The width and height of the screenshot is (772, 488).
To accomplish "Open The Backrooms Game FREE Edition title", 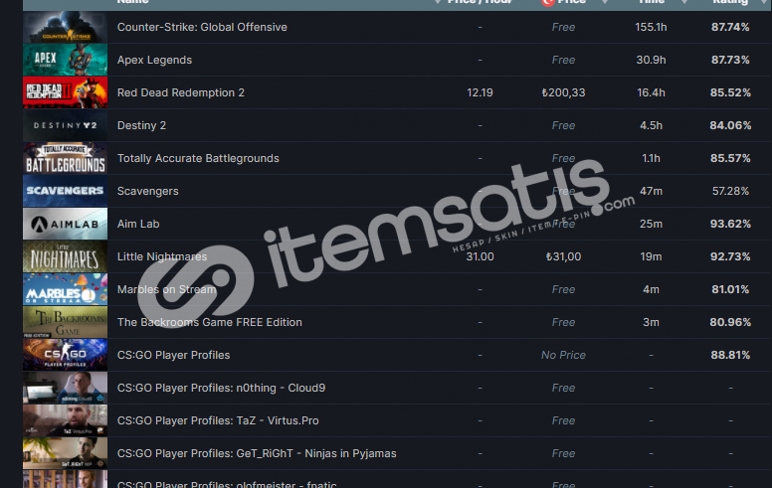I will pyautogui.click(x=210, y=322).
